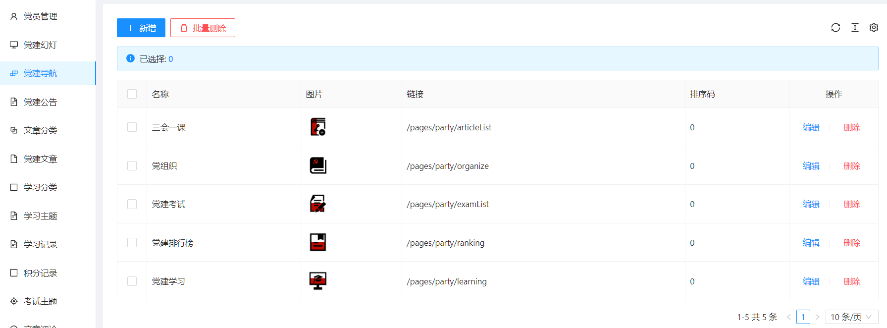This screenshot has width=887, height=328.
Task: Toggle the select-all checkbox in the table header
Action: point(132,94)
